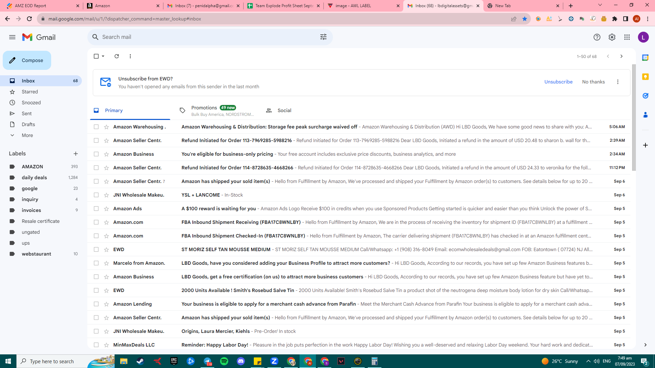The height and width of the screenshot is (368, 655).
Task: Select checkbox for Refund 113-7969285-5988216 email
Action: 96,140
